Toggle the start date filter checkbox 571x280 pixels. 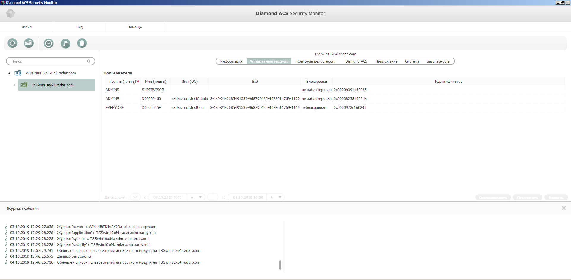[135, 197]
